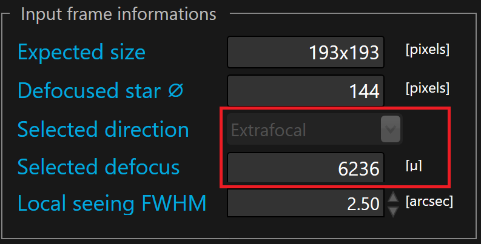Click the Defocused star label

pos(89,91)
